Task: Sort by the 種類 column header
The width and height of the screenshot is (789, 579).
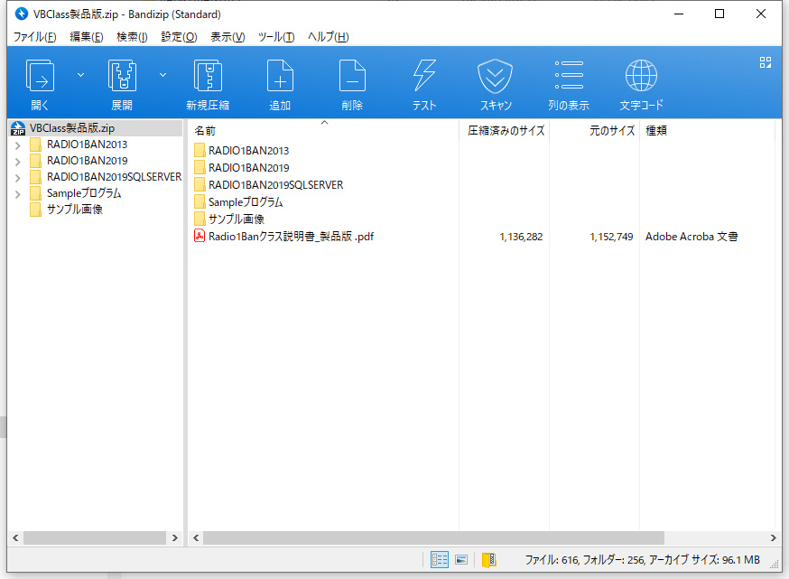Action: 656,131
